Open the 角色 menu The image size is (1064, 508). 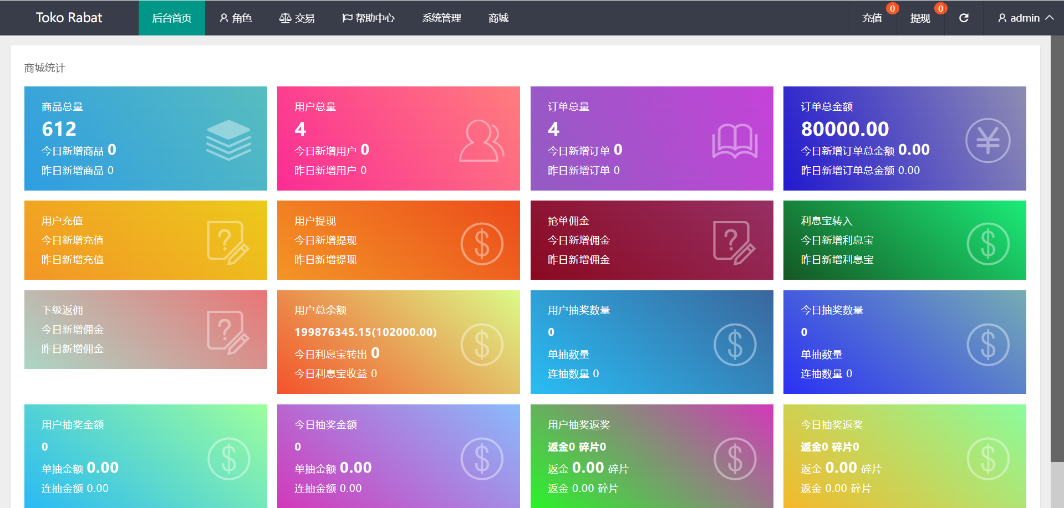tap(236, 18)
